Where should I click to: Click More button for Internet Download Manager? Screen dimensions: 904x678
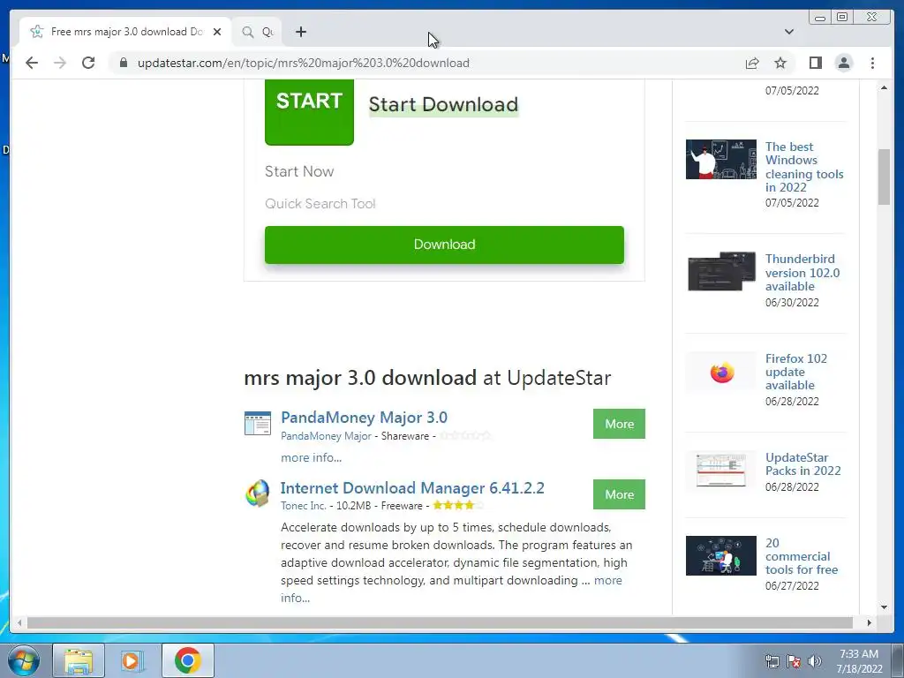tap(619, 494)
